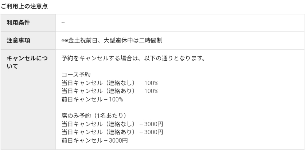Viewport: 308px width, 152px height.
Task: Click course 当日キャンセル（連絡なし）100% line
Action: (x=110, y=83)
